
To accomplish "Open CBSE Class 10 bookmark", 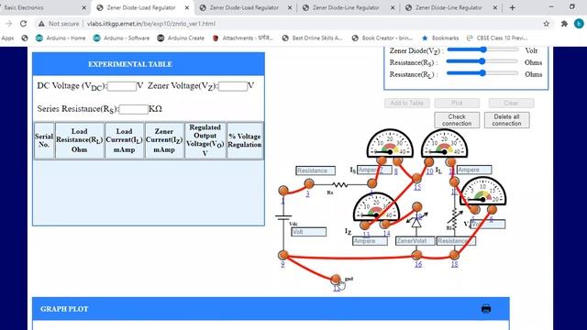I will [x=497, y=38].
